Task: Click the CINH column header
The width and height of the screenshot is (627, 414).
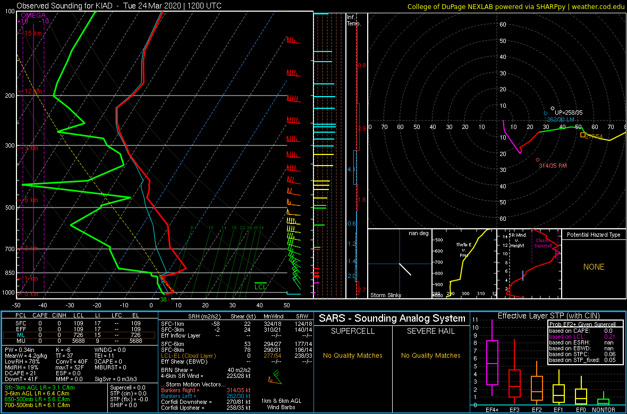Action: 60,316
